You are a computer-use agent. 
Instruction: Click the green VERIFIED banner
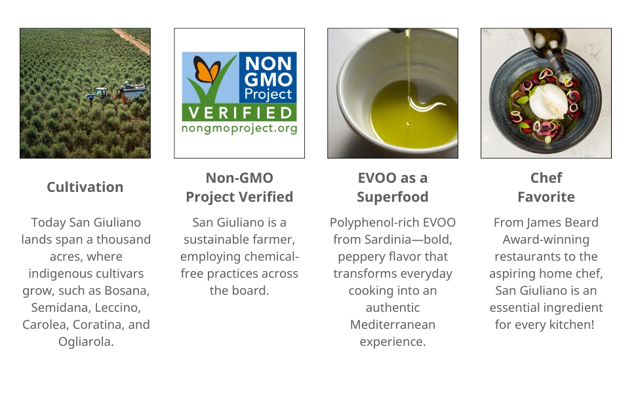coord(239,112)
